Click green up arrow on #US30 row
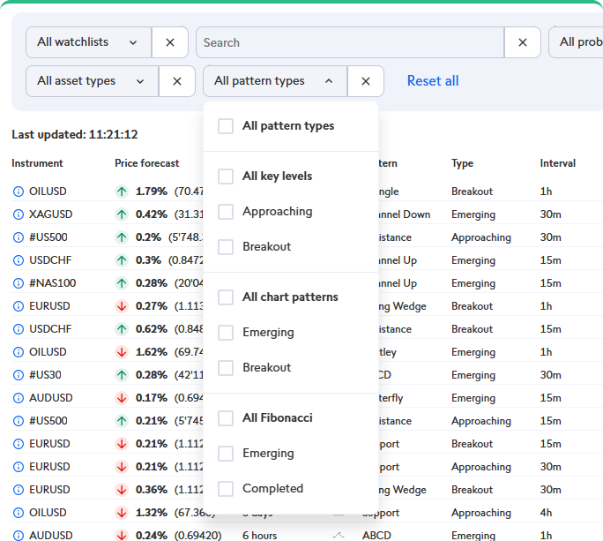 pyautogui.click(x=122, y=375)
